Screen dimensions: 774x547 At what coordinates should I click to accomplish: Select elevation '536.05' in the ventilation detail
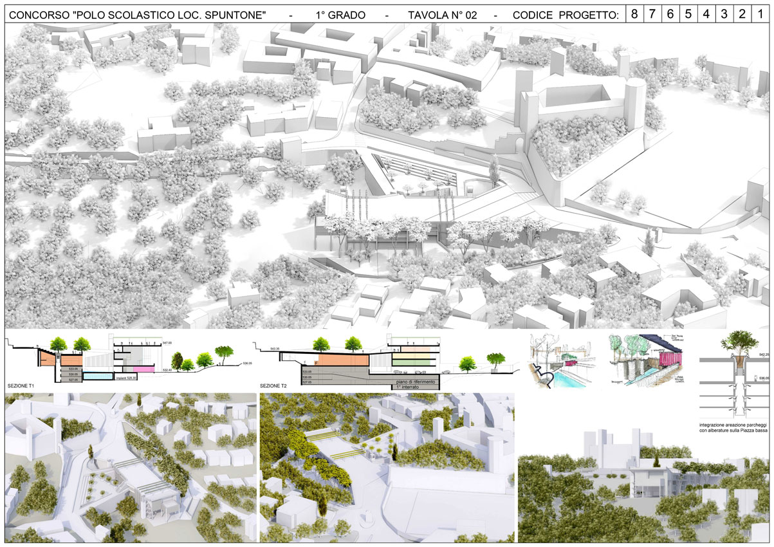click(762, 378)
